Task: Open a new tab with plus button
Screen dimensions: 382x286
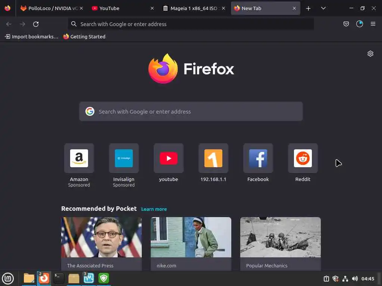Action: click(308, 8)
